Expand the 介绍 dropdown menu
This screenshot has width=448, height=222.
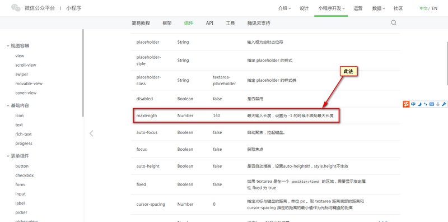284,8
